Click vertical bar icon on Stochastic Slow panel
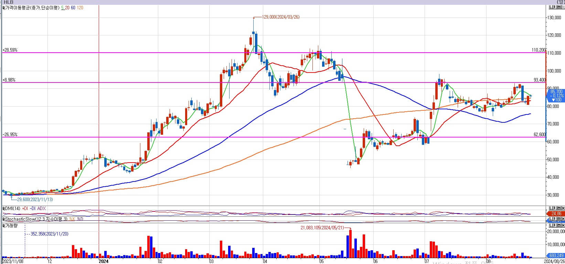The height and width of the screenshot is (264, 565). 555,219
